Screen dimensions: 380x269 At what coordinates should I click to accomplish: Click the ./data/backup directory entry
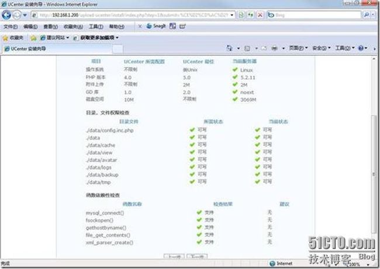click(x=102, y=175)
